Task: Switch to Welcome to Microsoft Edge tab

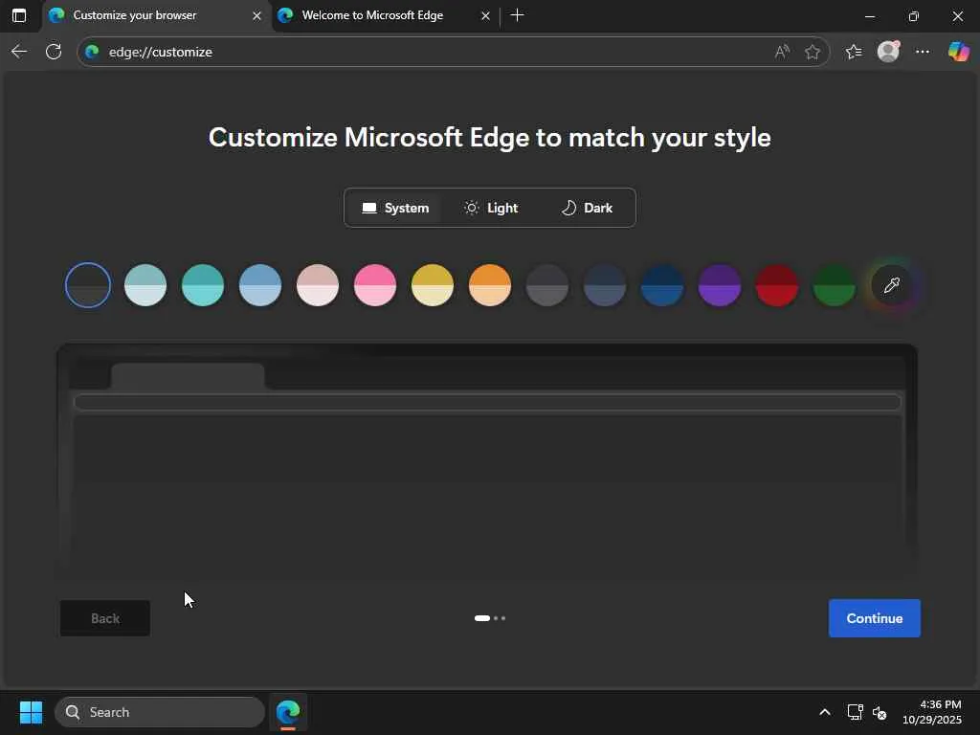Action: [x=385, y=15]
